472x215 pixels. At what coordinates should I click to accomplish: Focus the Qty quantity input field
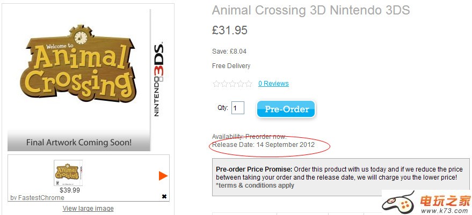pos(238,108)
